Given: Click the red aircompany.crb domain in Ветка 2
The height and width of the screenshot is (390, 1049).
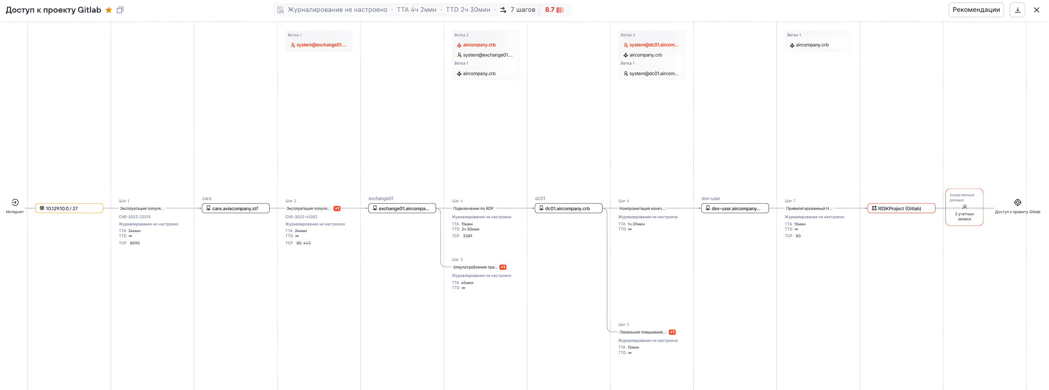Looking at the screenshot, I should [x=479, y=45].
